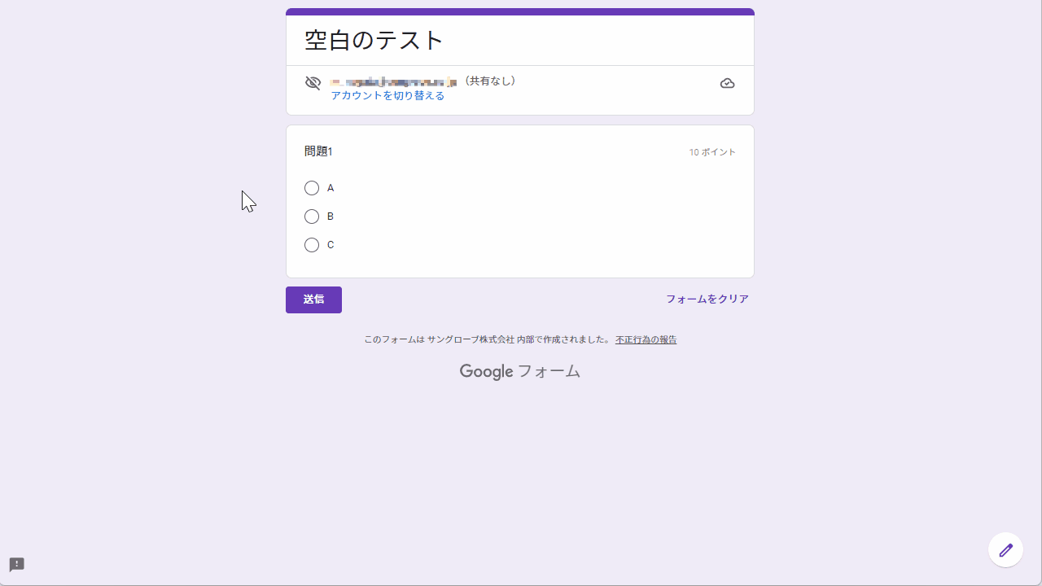Choose radio option C
Viewport: 1042px width, 586px height.
click(312, 245)
